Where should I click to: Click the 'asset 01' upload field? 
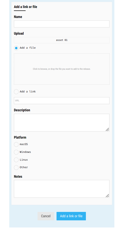[x=61, y=40]
